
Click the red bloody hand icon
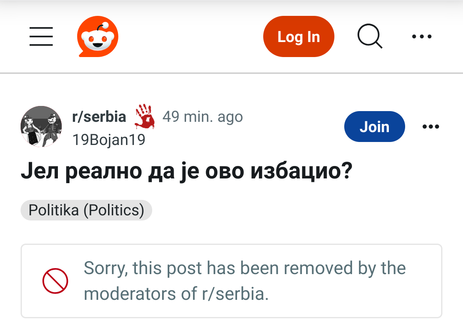tap(145, 116)
